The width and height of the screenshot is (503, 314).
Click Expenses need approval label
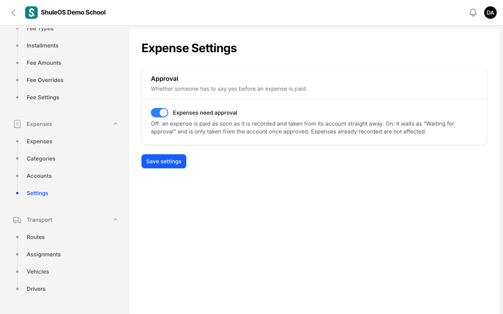click(x=205, y=113)
